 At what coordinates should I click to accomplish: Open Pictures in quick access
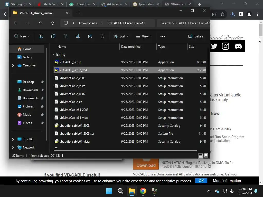pos(28,106)
